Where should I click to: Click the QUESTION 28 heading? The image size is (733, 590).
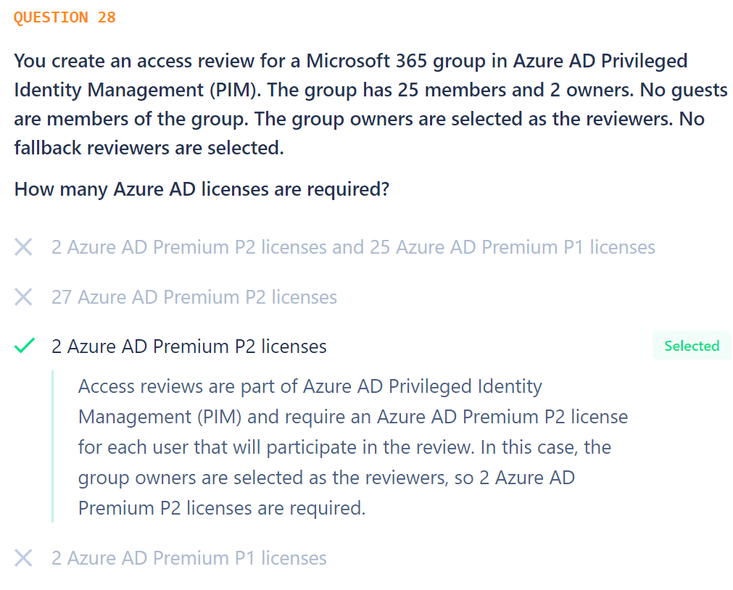pos(65,17)
